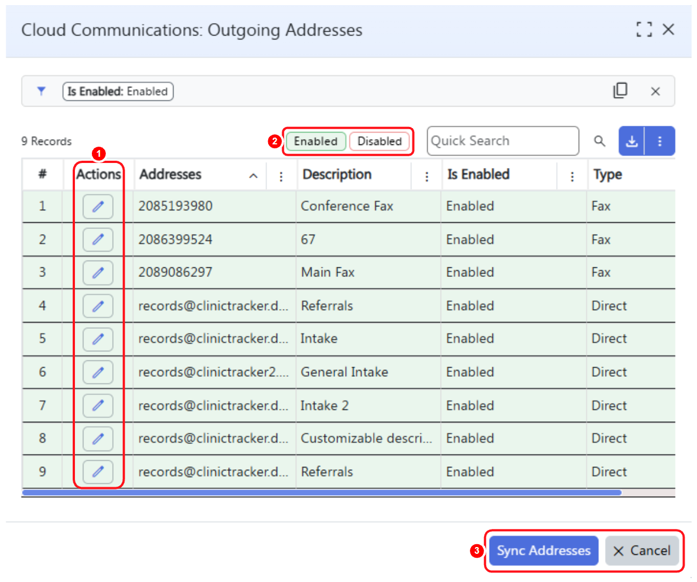Click the Sync Addresses button

(x=544, y=550)
